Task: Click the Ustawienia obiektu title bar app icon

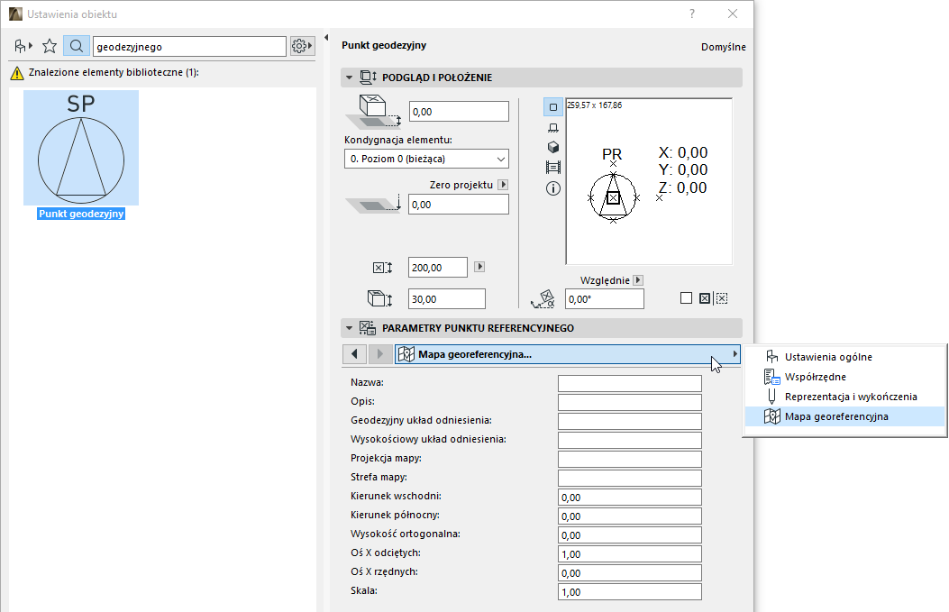Action: pos(15,14)
